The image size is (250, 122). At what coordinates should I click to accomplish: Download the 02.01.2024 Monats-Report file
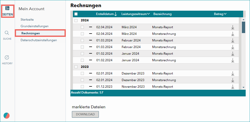233,73
